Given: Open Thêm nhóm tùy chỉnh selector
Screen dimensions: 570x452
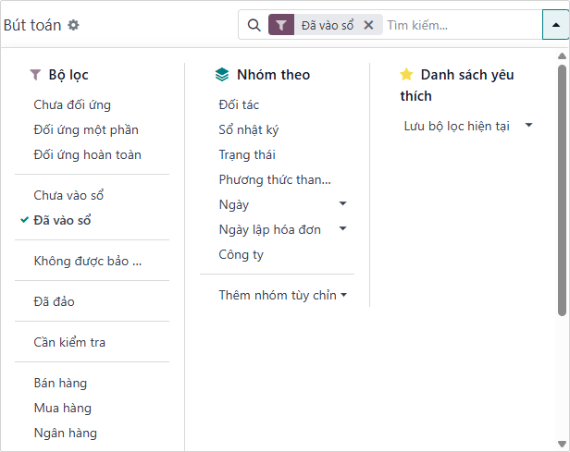Looking at the screenshot, I should 282,295.
